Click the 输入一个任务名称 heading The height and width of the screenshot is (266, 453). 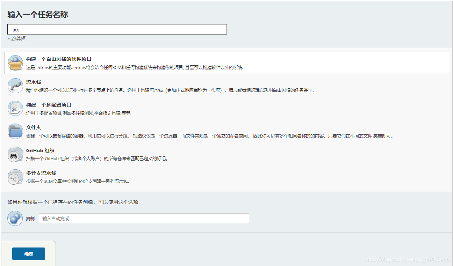[x=38, y=15]
